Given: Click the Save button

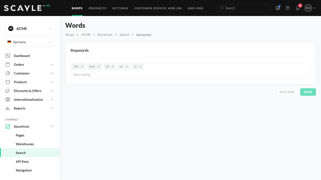Looking at the screenshot, I should [308, 92].
